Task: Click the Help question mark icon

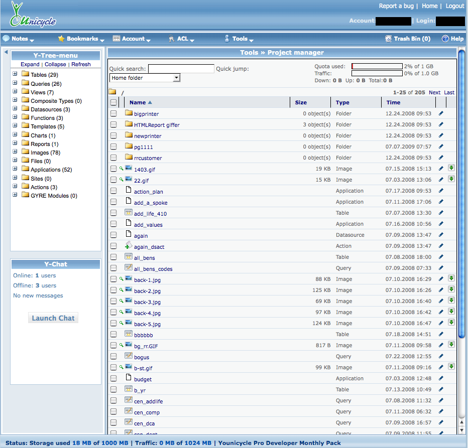Action: point(445,39)
